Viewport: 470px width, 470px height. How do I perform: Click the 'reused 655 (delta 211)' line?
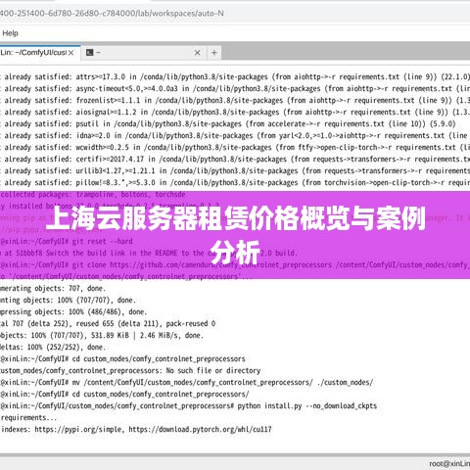tap(108, 324)
